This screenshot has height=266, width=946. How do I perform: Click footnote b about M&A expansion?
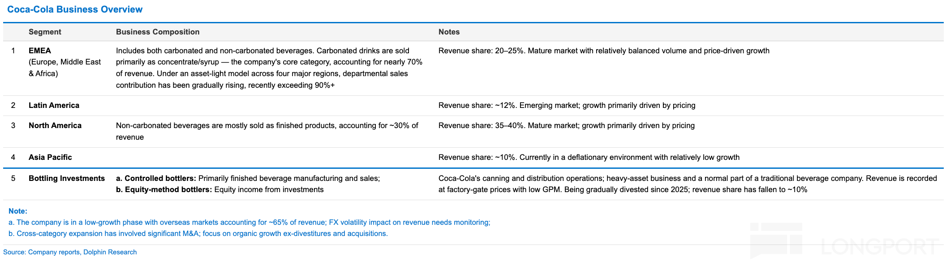(198, 233)
